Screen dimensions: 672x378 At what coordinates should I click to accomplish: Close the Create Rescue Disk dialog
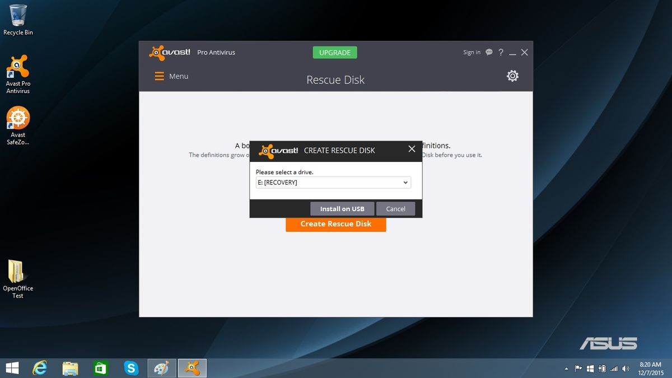coord(412,149)
